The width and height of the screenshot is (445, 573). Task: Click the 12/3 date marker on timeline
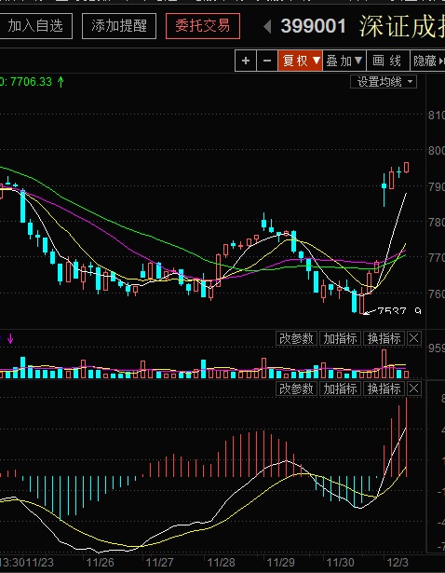398,563
